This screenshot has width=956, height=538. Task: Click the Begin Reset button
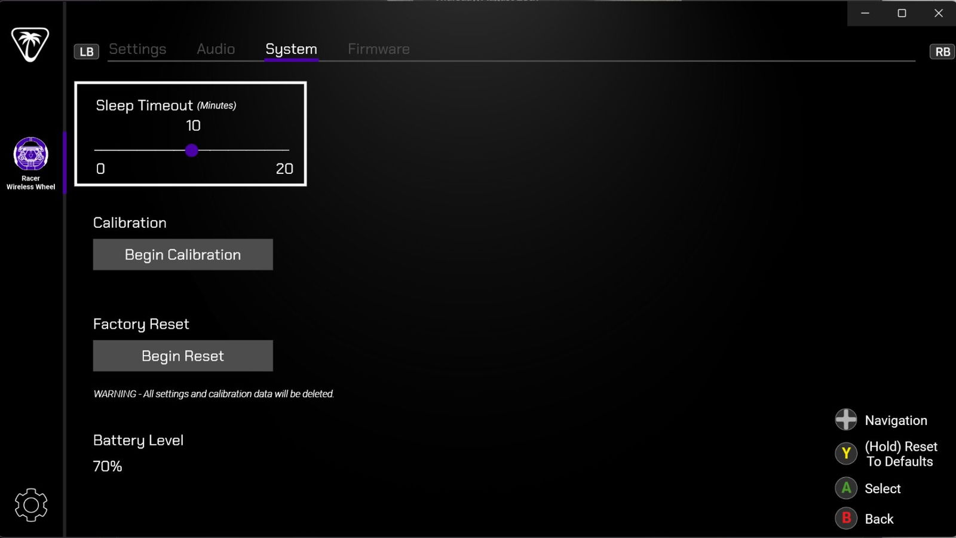click(183, 356)
